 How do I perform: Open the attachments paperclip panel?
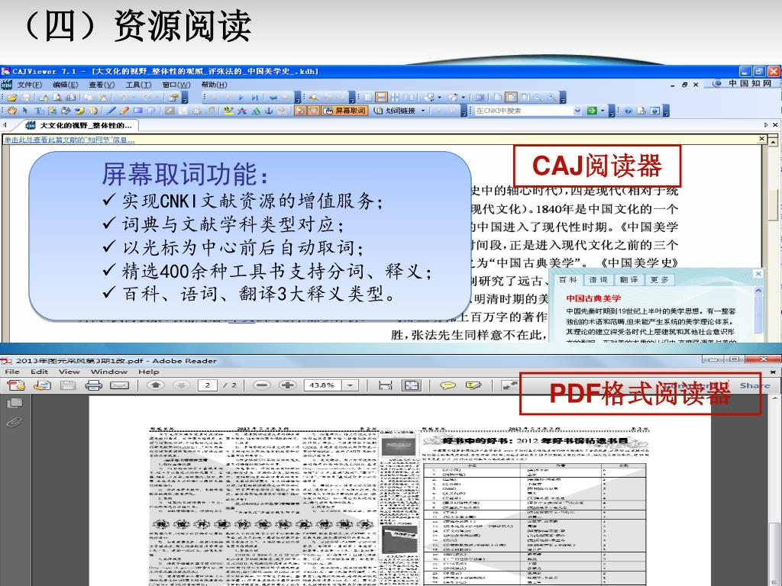pos(15,423)
